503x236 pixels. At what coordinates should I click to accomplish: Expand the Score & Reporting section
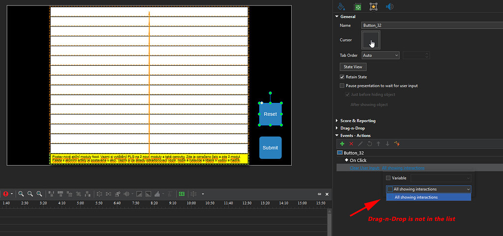(358, 121)
